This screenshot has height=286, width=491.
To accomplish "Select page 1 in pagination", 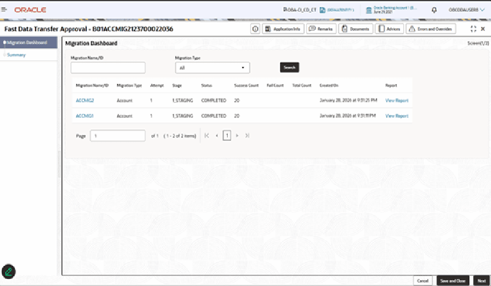I will (x=227, y=136).
